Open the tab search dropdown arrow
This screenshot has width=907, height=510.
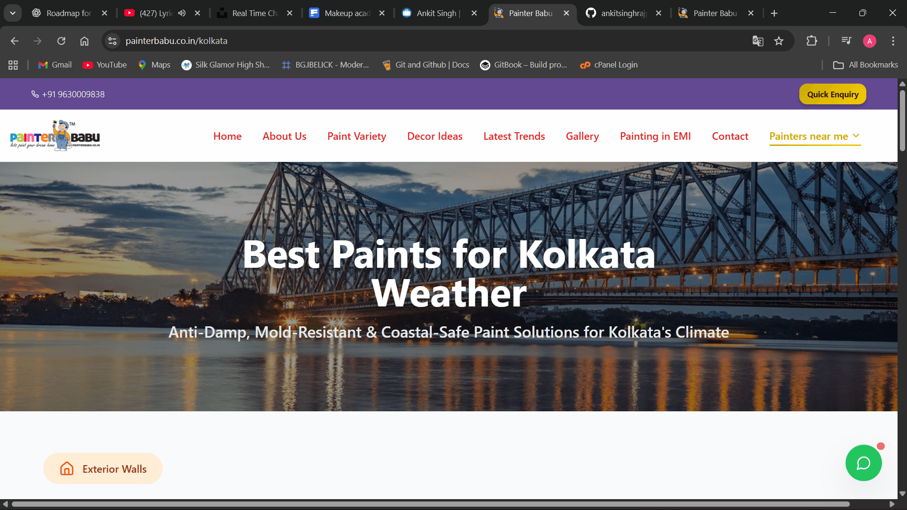tap(13, 13)
